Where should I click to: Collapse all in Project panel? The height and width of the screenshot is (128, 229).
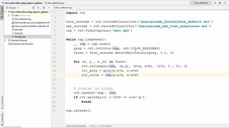click(x=38, y=8)
